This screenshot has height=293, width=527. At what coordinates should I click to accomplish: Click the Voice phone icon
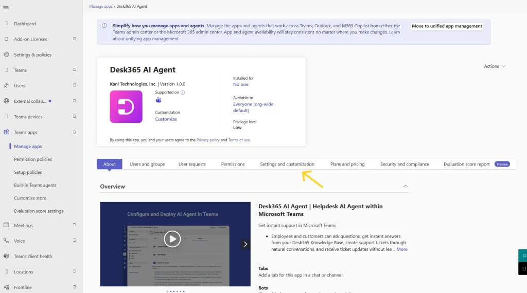6,240
